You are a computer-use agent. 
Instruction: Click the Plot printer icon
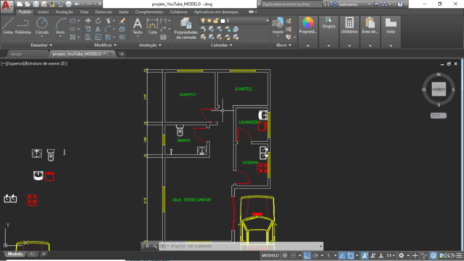[68, 4]
